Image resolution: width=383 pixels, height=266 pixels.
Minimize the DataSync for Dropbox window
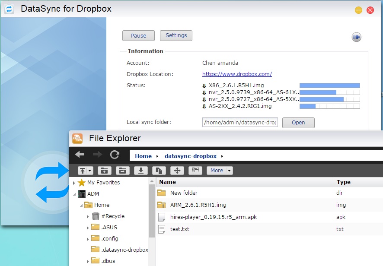pos(358,10)
